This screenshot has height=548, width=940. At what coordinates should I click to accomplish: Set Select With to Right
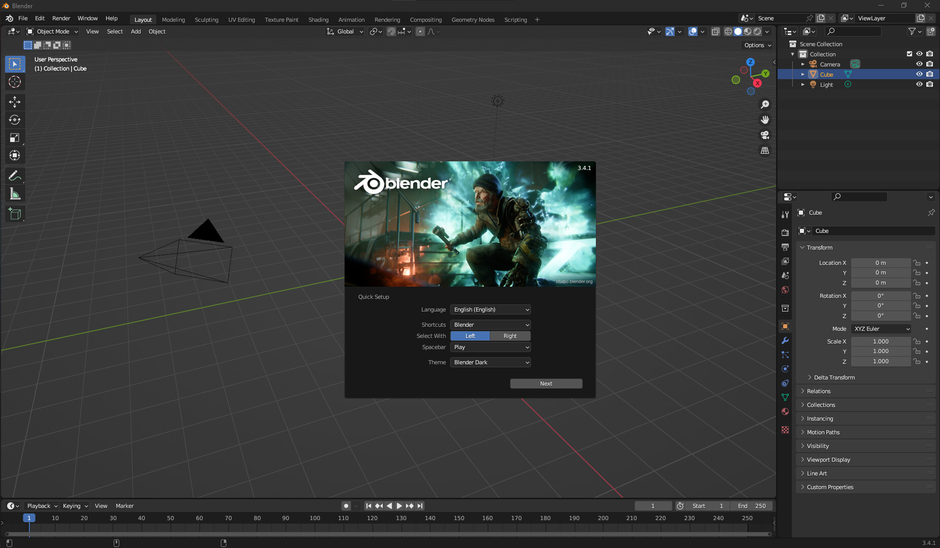coord(510,335)
